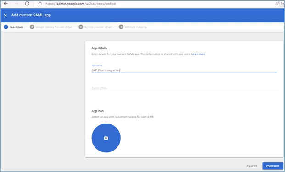Click the App name input field

point(184,70)
